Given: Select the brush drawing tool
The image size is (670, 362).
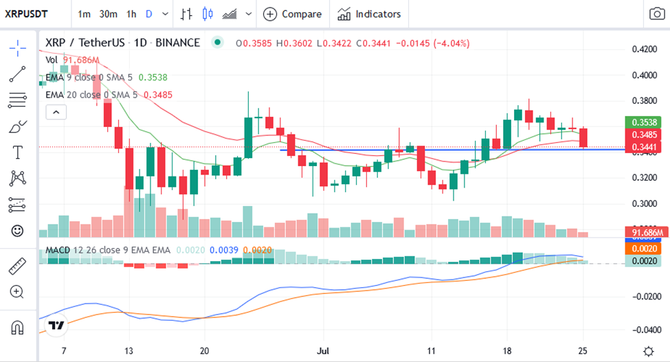Looking at the screenshot, I should pyautogui.click(x=17, y=127).
